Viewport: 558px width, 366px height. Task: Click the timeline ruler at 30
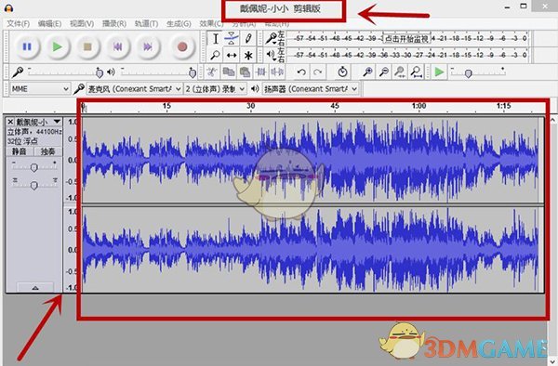(x=251, y=106)
